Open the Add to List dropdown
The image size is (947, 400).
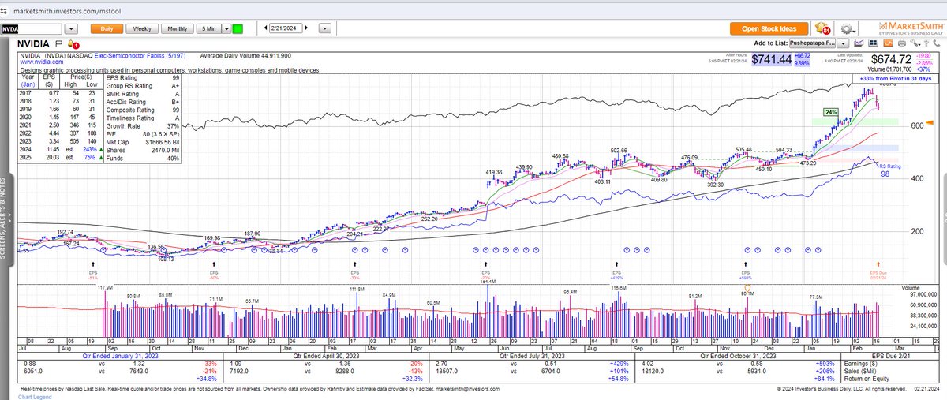tap(844, 43)
